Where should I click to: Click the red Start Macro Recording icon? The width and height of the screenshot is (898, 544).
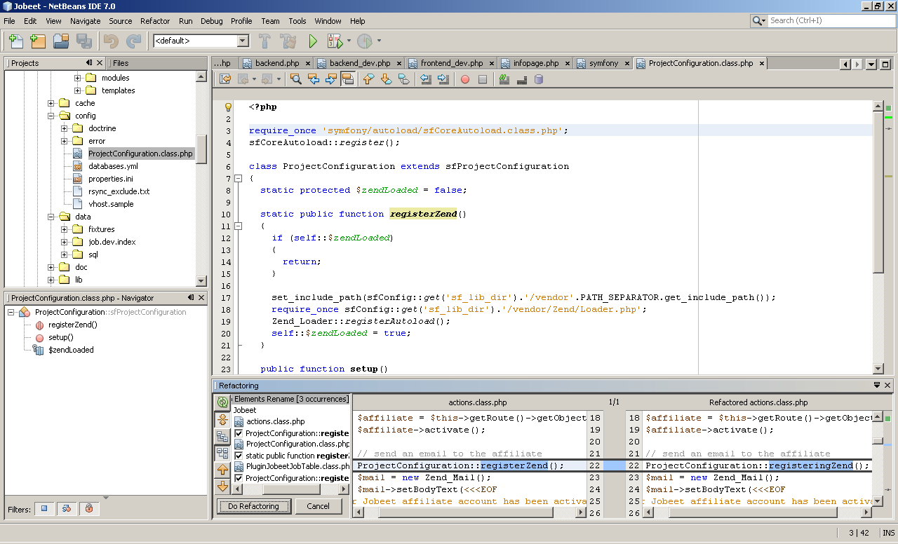click(464, 79)
